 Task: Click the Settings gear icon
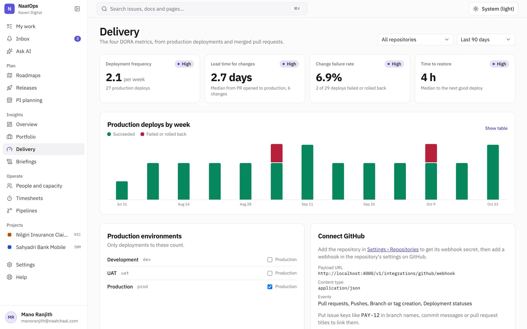(x=10, y=265)
